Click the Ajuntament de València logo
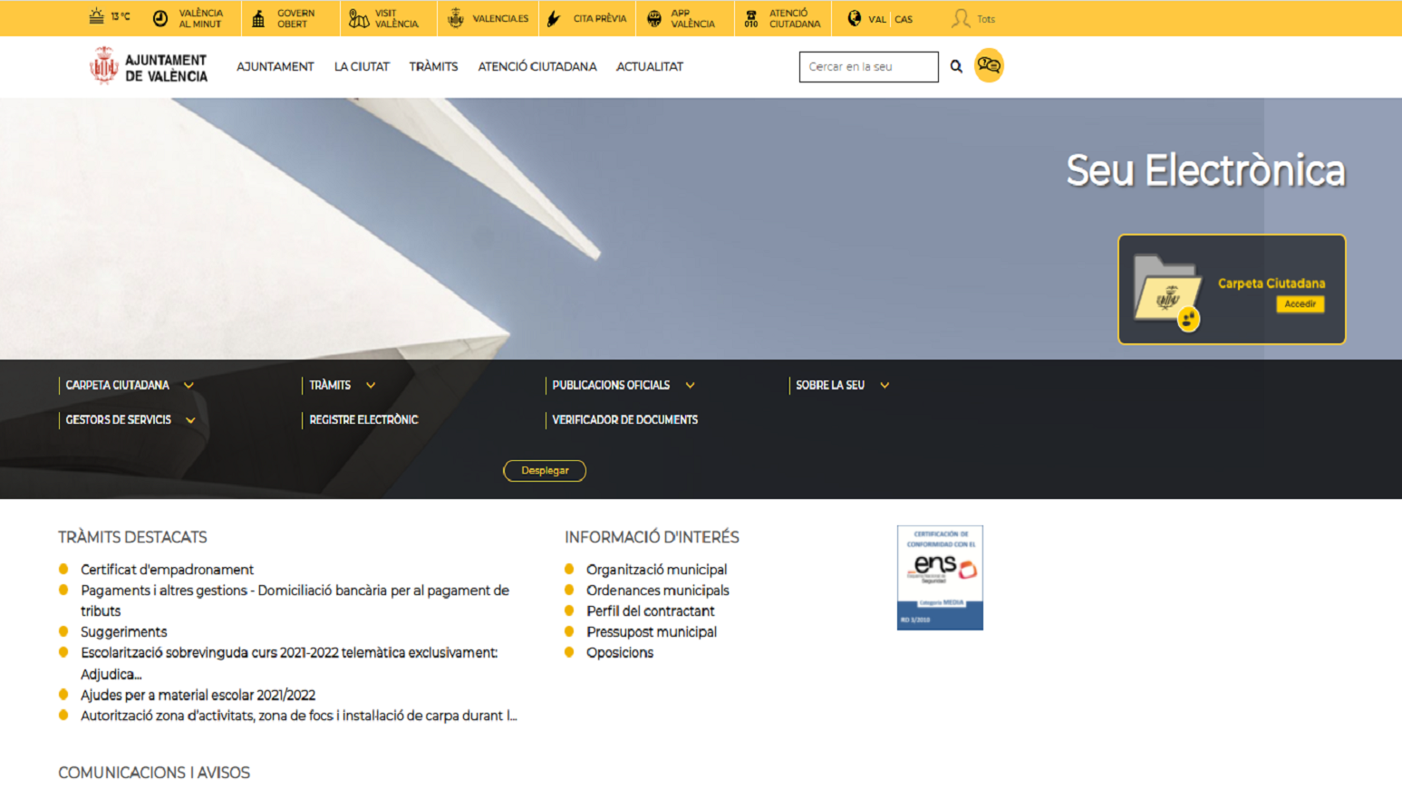Image resolution: width=1402 pixels, height=788 pixels. pos(149,67)
